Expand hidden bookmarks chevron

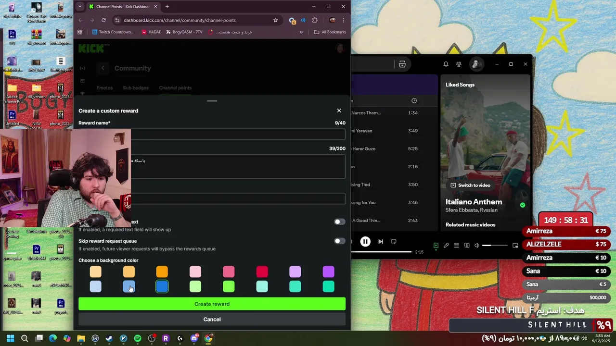point(301,32)
